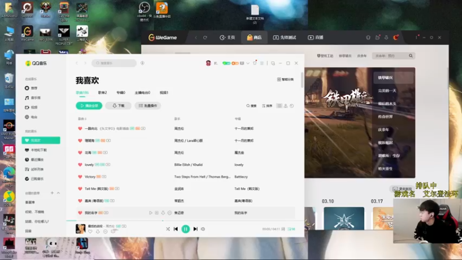Pause playback in QQ Music
462x260 pixels.
coord(185,229)
